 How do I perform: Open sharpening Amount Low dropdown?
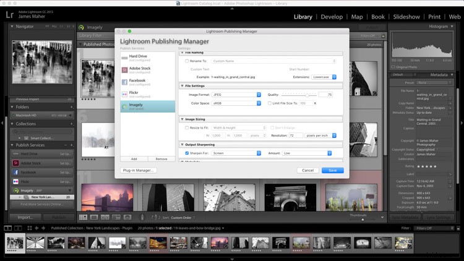pos(307,153)
